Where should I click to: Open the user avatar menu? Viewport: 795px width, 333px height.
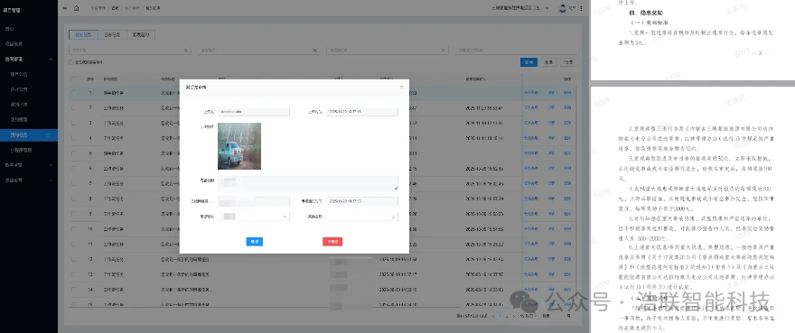pyautogui.click(x=562, y=8)
